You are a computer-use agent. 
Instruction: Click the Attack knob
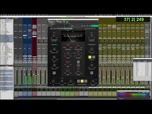point(68,54)
